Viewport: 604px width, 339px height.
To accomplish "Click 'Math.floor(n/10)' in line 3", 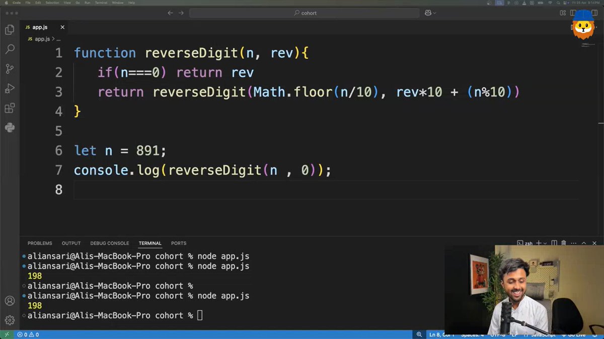I will click(316, 92).
